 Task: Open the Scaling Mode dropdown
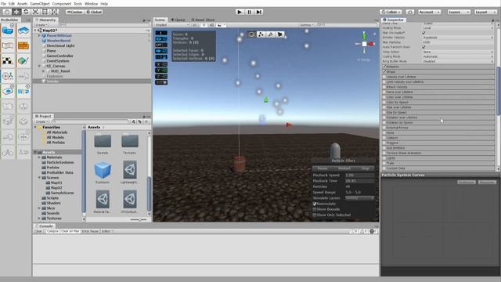point(458,28)
